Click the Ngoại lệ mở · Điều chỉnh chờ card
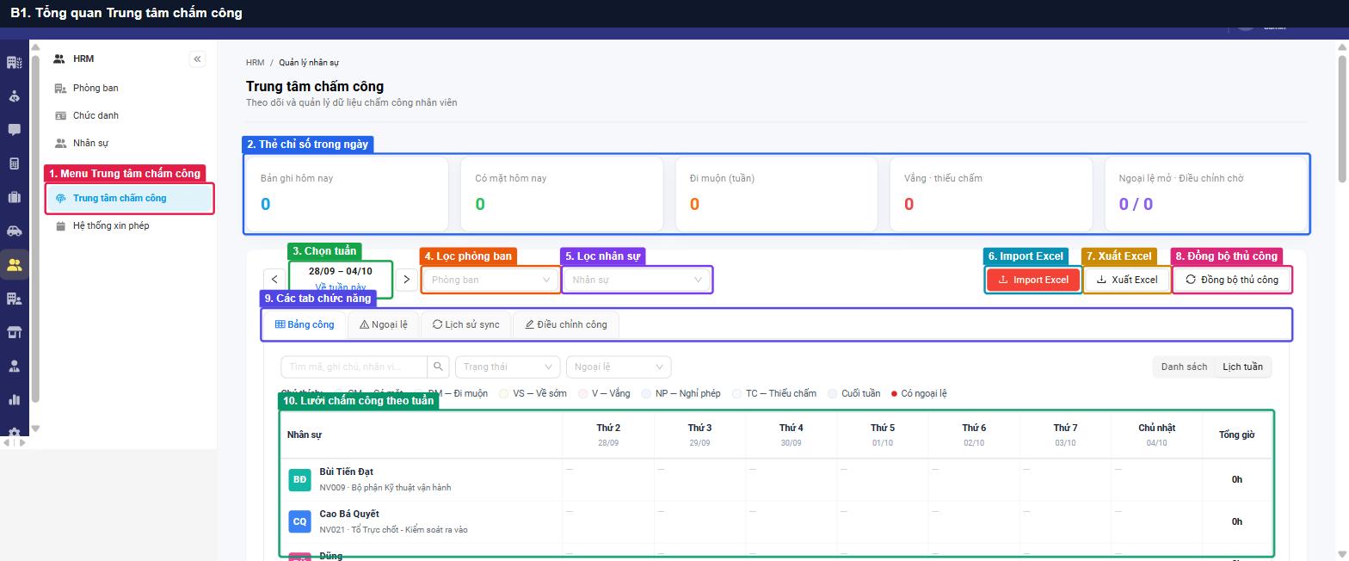Image resolution: width=1349 pixels, height=561 pixels. pos(1205,194)
